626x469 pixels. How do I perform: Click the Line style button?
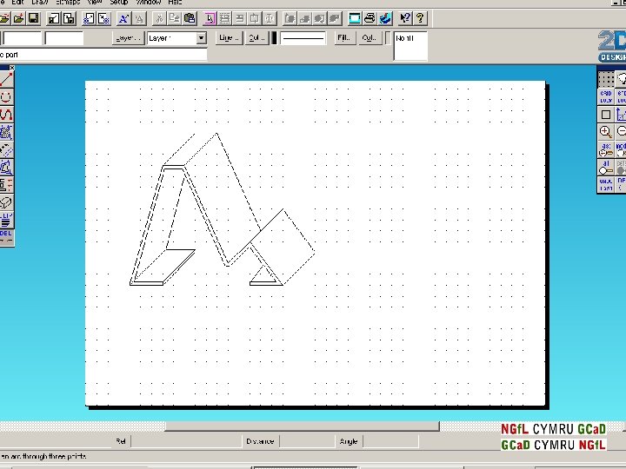pos(230,38)
